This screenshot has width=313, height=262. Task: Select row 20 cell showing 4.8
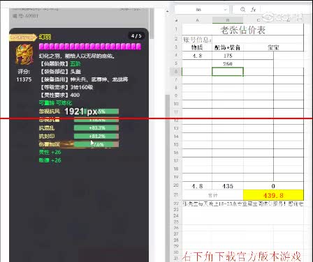pos(197,186)
